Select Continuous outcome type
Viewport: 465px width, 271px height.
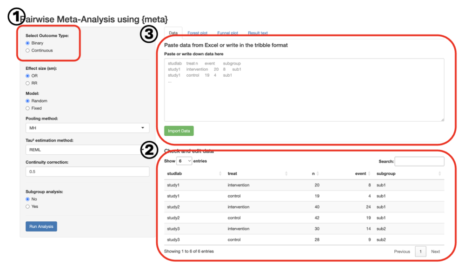(x=28, y=51)
